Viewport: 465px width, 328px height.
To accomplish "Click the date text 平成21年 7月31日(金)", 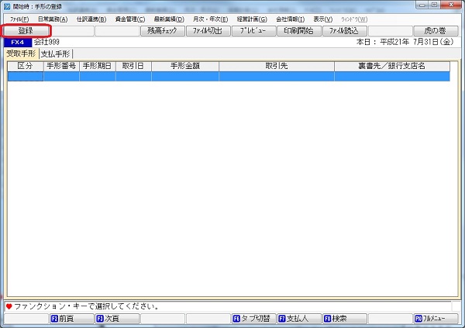I will [417, 42].
